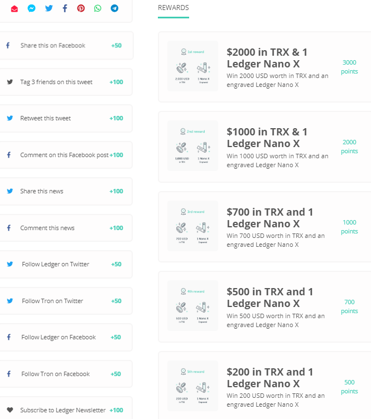Select the Retweet this tweet action
371x419 pixels.
pos(46,118)
